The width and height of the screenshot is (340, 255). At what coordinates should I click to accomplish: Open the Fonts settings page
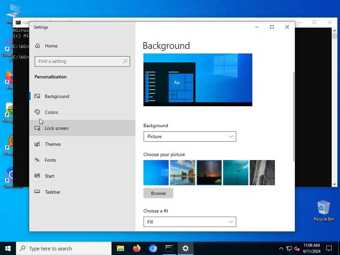tap(82, 160)
